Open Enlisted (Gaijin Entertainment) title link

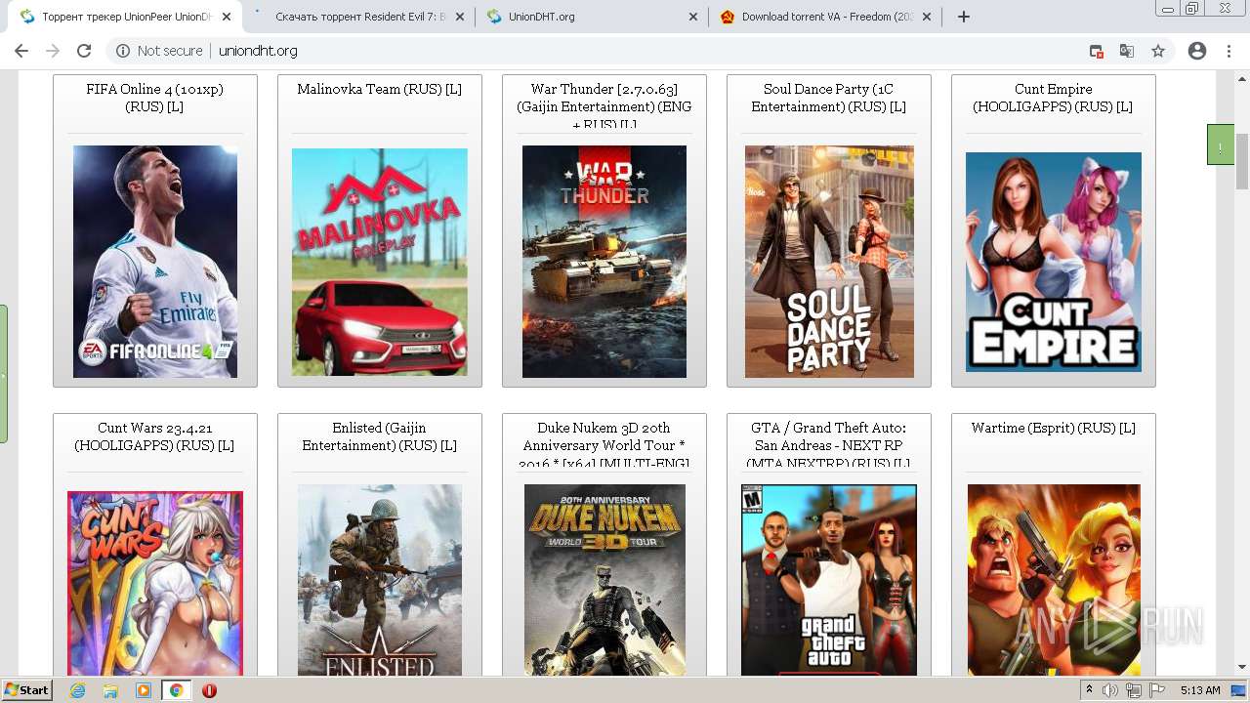379,436
